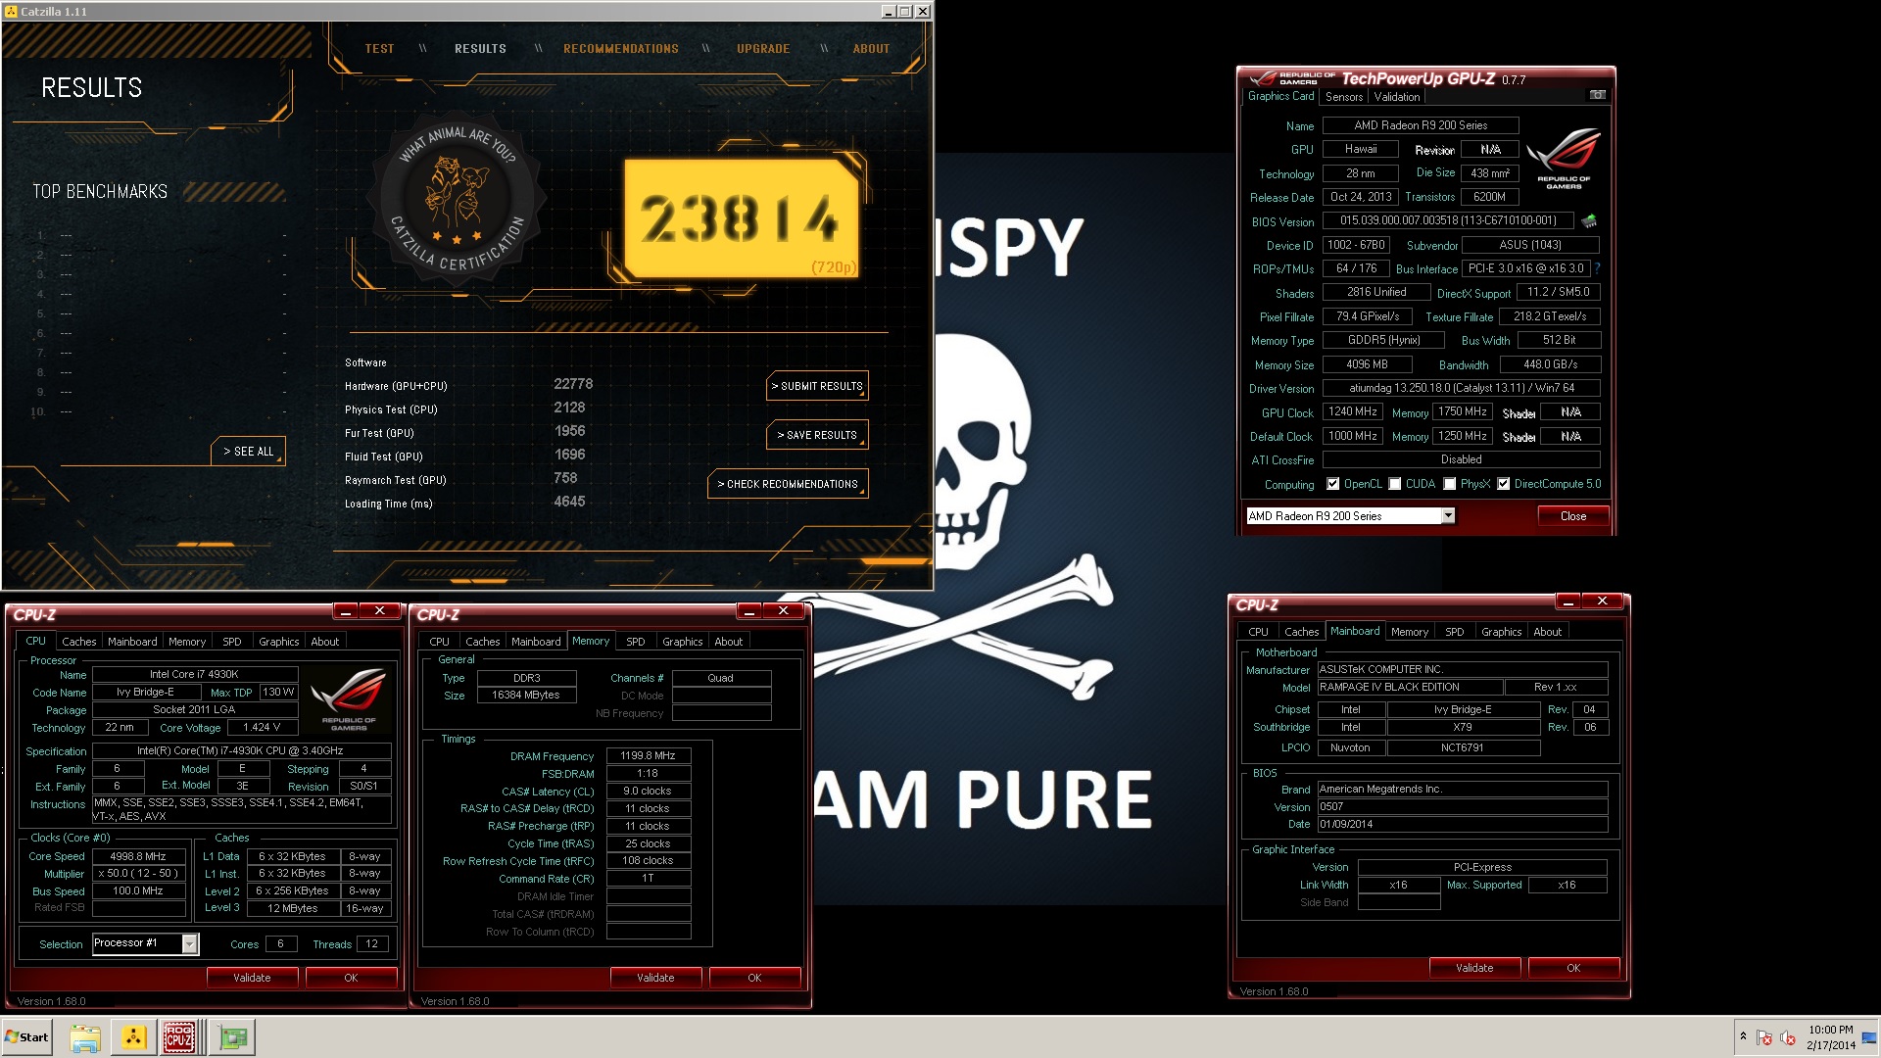The image size is (1881, 1058).
Task: Click the 23814 score display
Action: pos(742,219)
